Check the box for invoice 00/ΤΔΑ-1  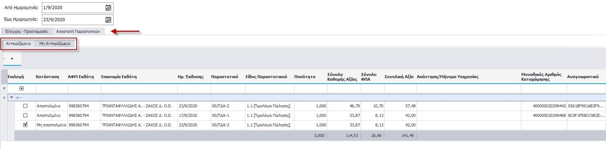[25, 115]
